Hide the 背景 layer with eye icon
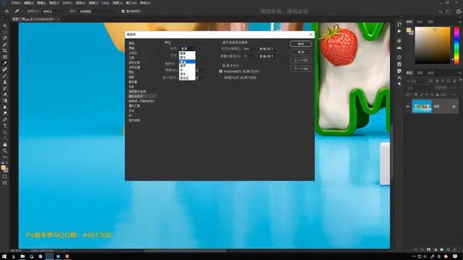Viewport: 463px width, 260px height. point(408,107)
